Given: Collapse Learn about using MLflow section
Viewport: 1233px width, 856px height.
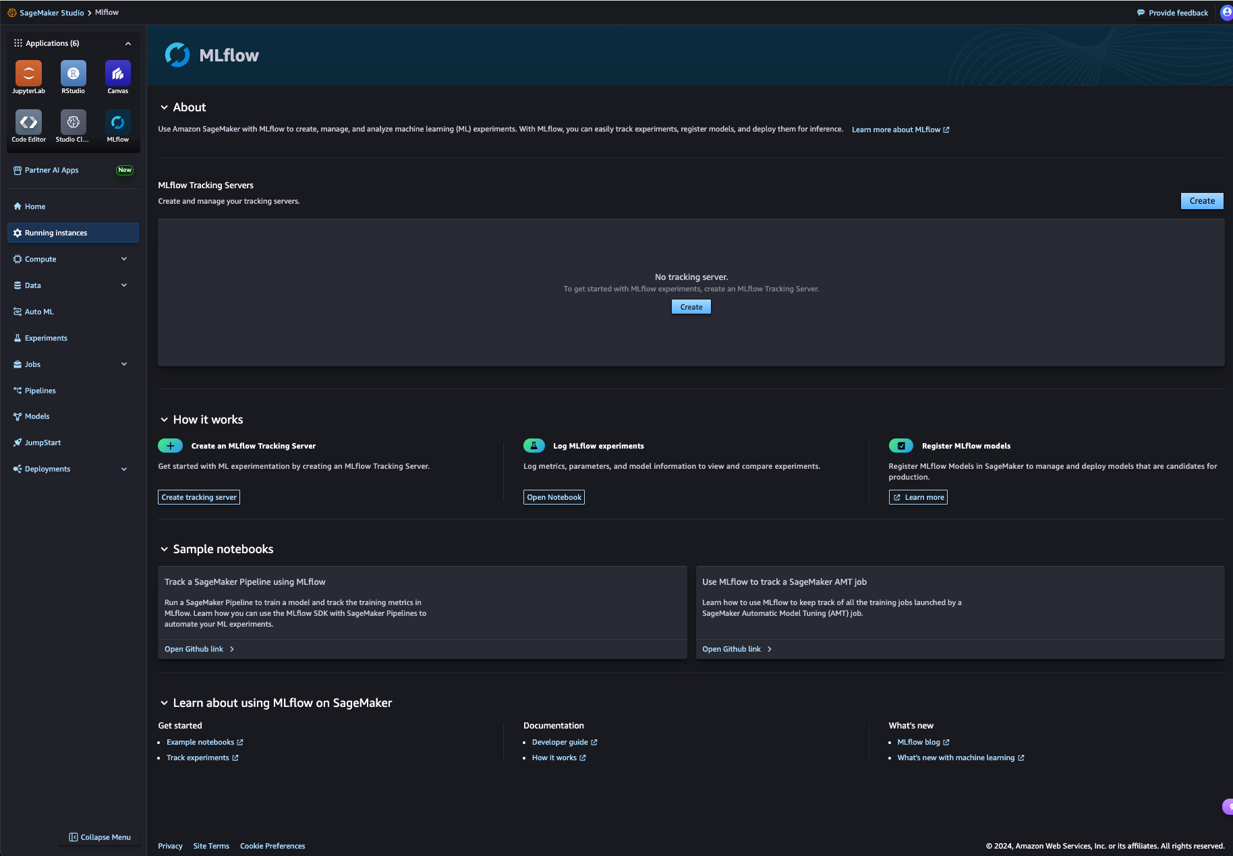Looking at the screenshot, I should [x=164, y=703].
